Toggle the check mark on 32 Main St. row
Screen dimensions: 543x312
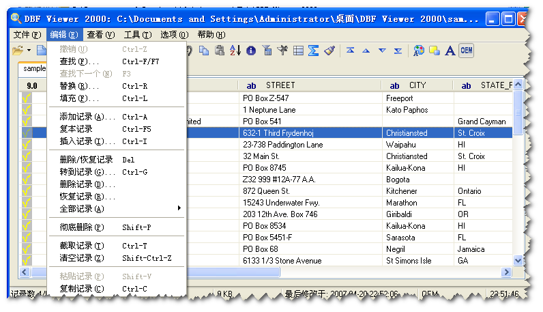pyautogui.click(x=27, y=156)
